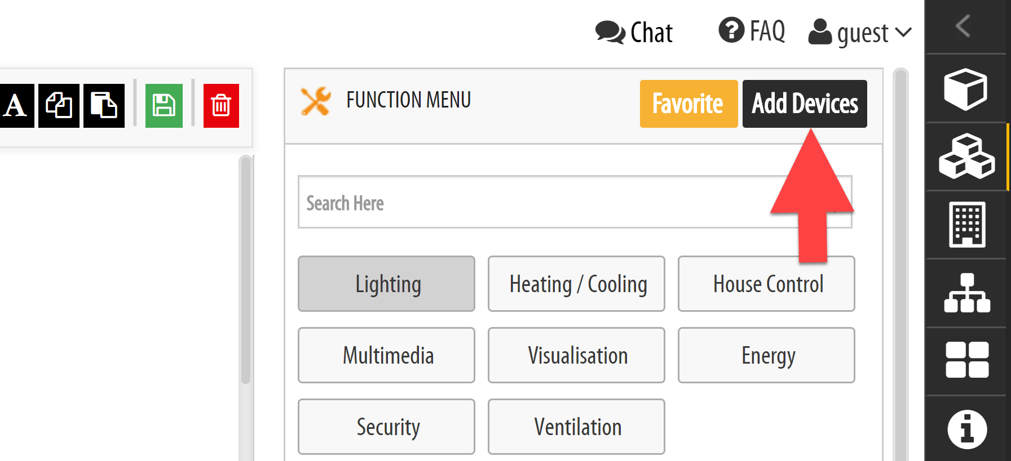Click the green save icon
Viewport: 1011px width, 461px height.
click(164, 106)
